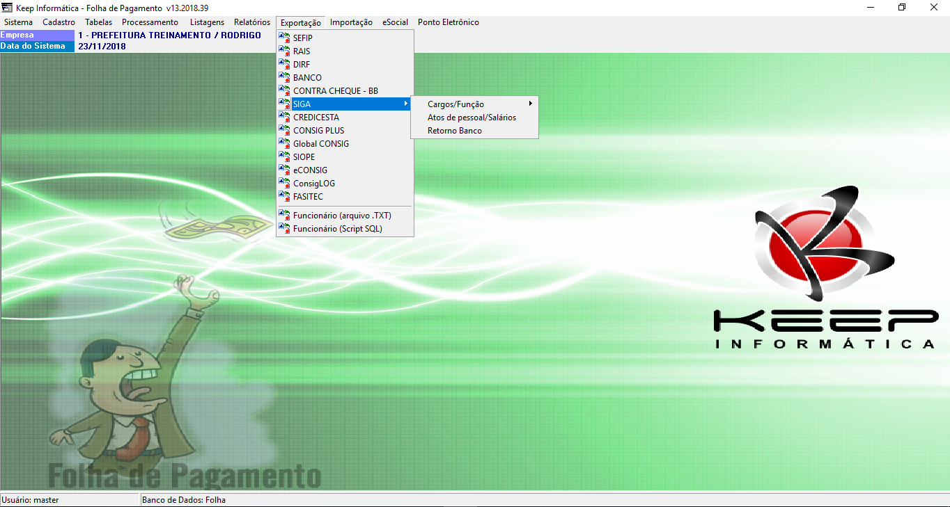The image size is (950, 507).
Task: Click system date 23/11/2018
Action: tap(102, 46)
